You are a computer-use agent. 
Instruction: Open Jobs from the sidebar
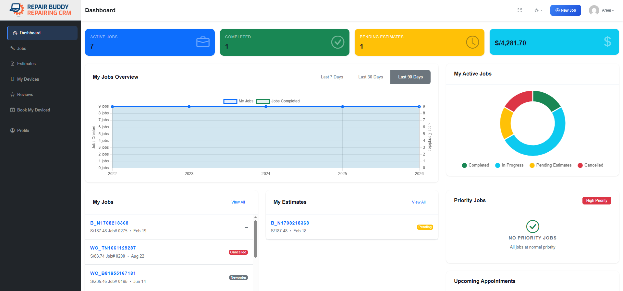point(21,48)
